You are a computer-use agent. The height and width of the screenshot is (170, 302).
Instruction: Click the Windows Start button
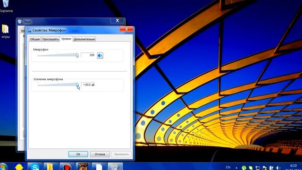pyautogui.click(x=3, y=167)
